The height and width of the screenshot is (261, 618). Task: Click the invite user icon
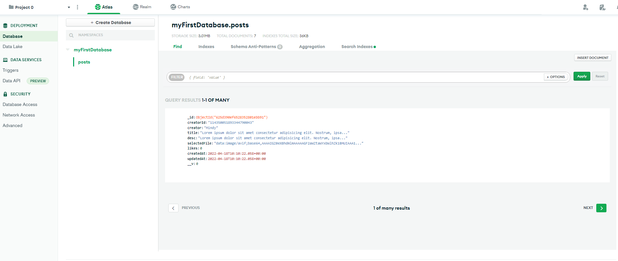coord(585,7)
